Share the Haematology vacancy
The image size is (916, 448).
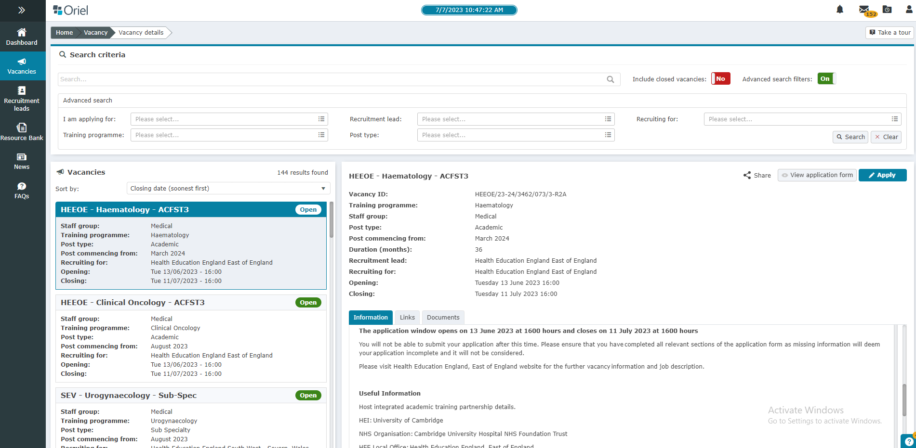point(757,175)
